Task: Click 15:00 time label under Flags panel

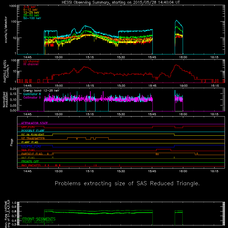Action: click(59, 171)
